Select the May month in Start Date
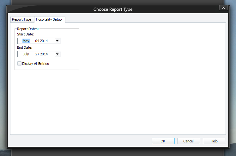 [26, 41]
